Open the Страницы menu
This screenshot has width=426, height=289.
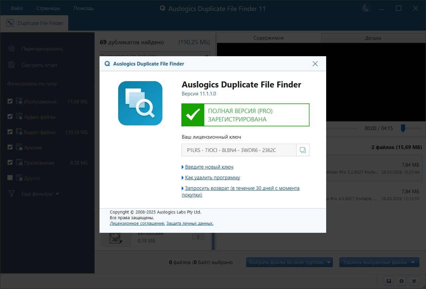tap(48, 8)
